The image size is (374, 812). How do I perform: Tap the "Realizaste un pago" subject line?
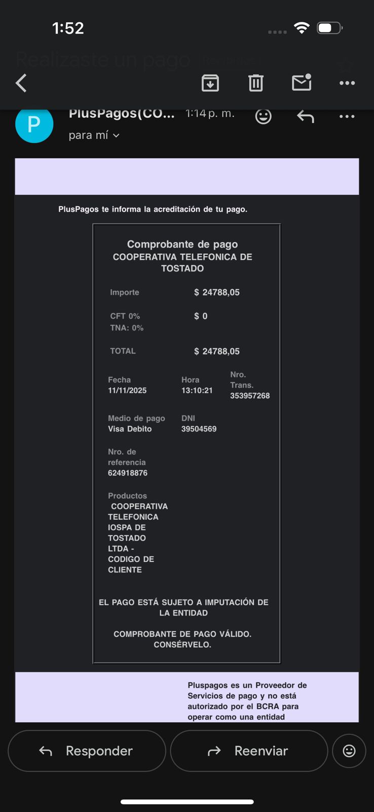point(103,60)
